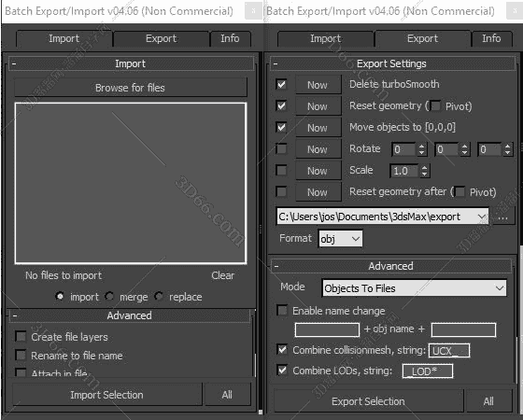
Task: Uncheck Reset geometry checkbox
Action: [281, 105]
